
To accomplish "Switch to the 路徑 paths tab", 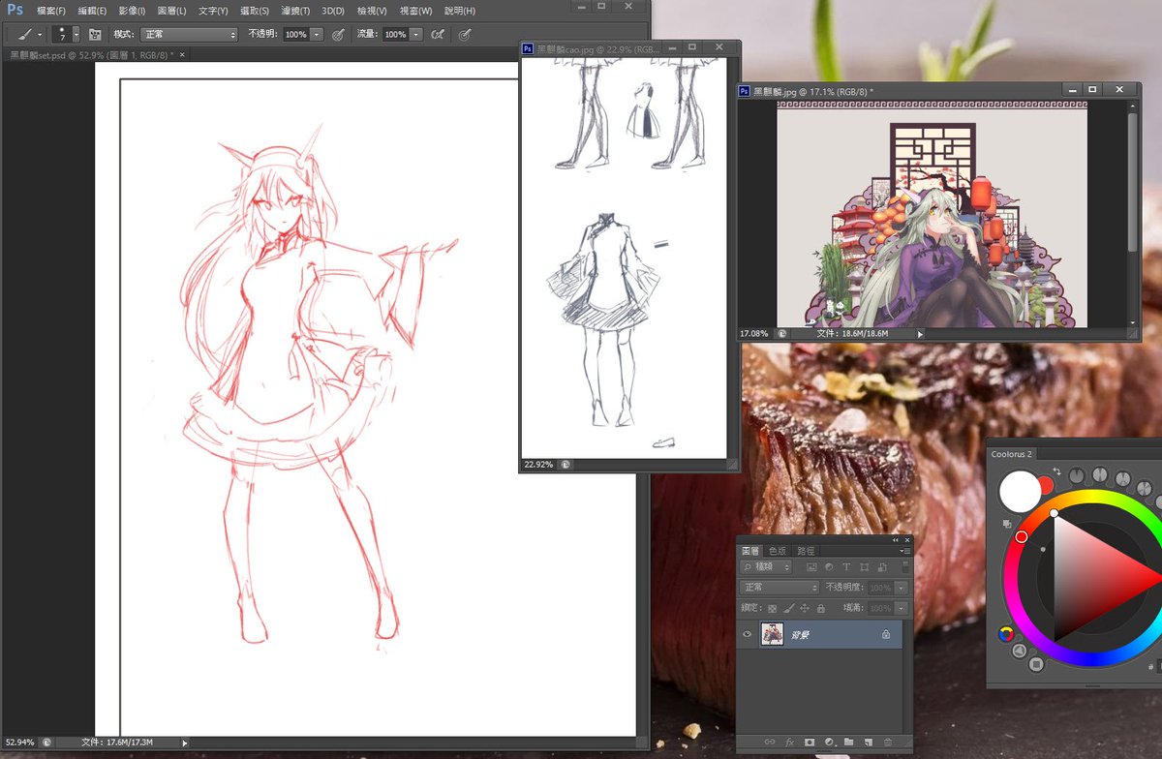I will coord(805,551).
